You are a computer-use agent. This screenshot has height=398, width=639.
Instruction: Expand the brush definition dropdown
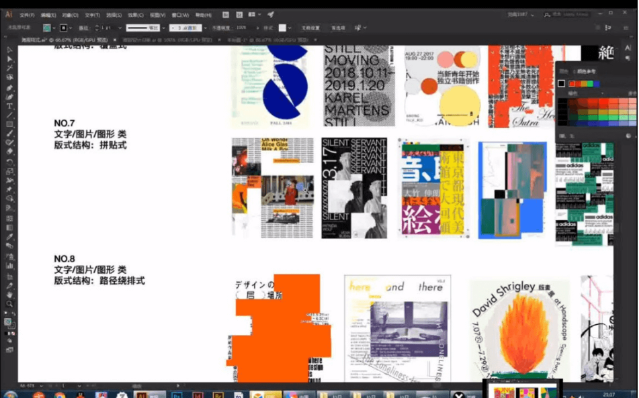pyautogui.click(x=163, y=28)
